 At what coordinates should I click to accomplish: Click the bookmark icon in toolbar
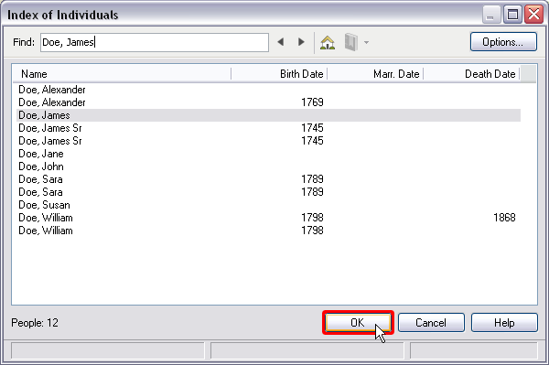(x=351, y=42)
